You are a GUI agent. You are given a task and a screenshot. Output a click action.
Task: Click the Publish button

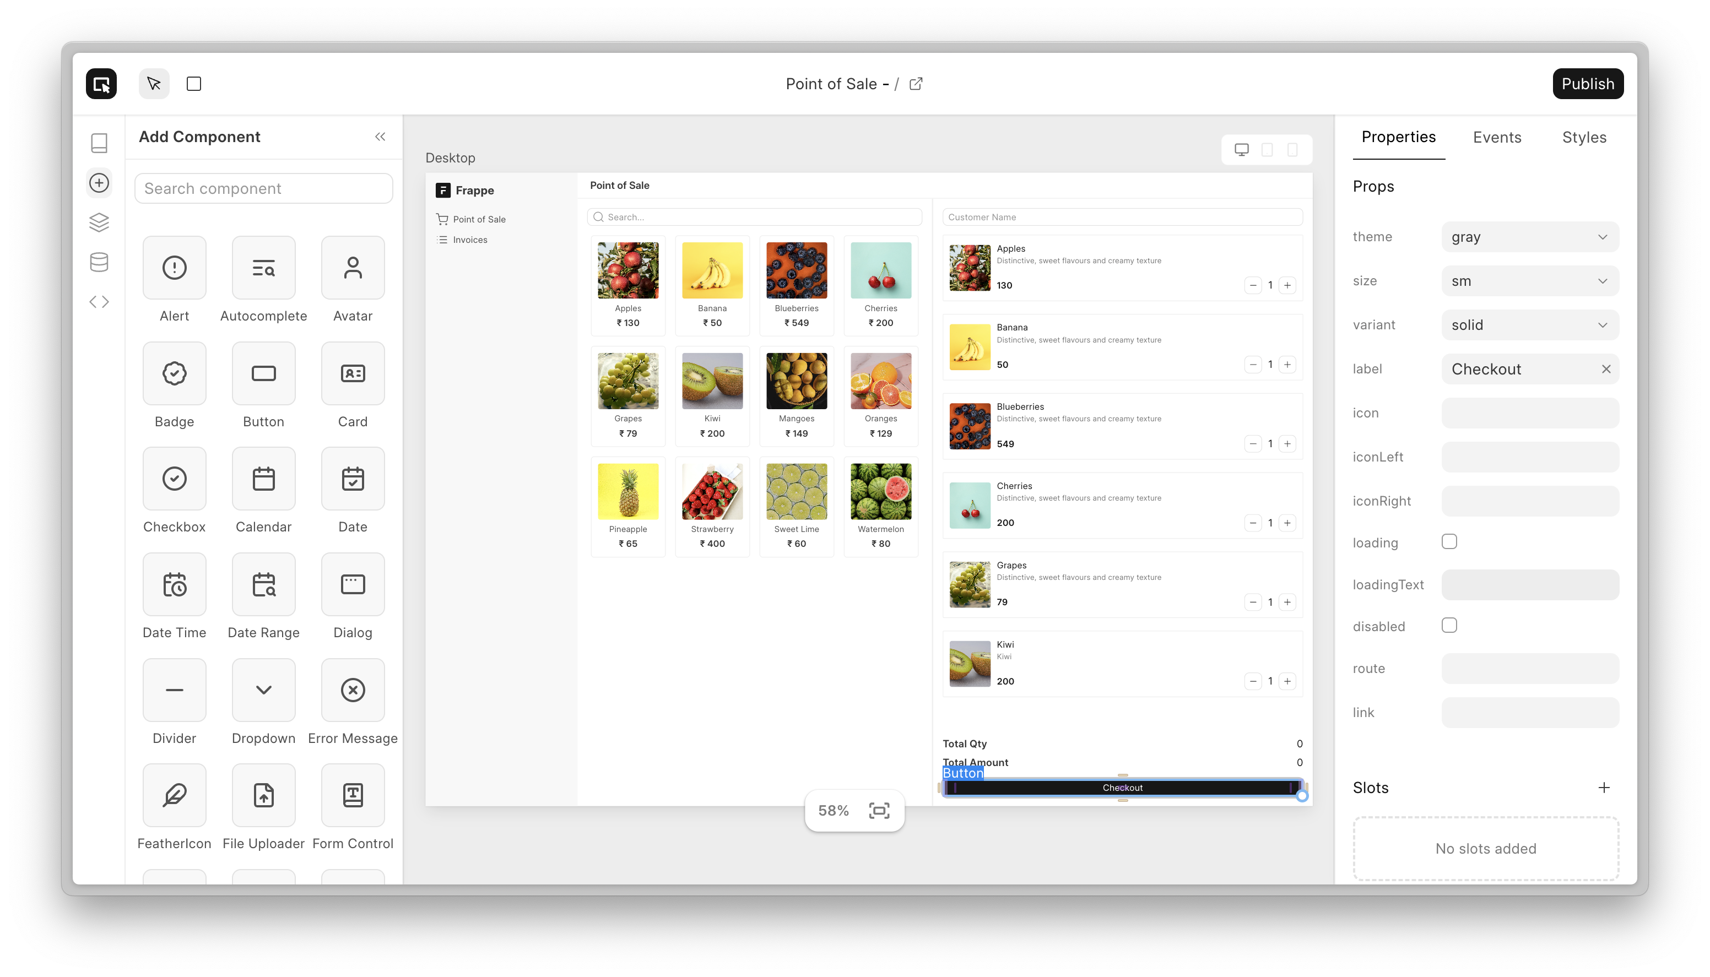pos(1588,83)
